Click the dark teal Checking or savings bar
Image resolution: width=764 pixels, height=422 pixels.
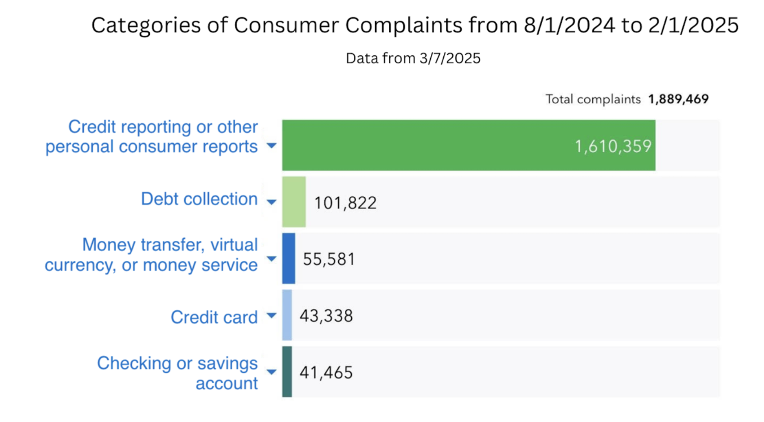point(287,372)
